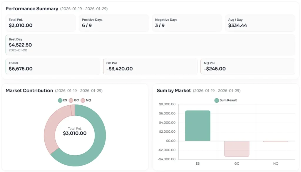Screen dimensions: 301x172
Task: Open the Total PnL $3,010.00 summary card
Action: pyautogui.click(x=41, y=23)
